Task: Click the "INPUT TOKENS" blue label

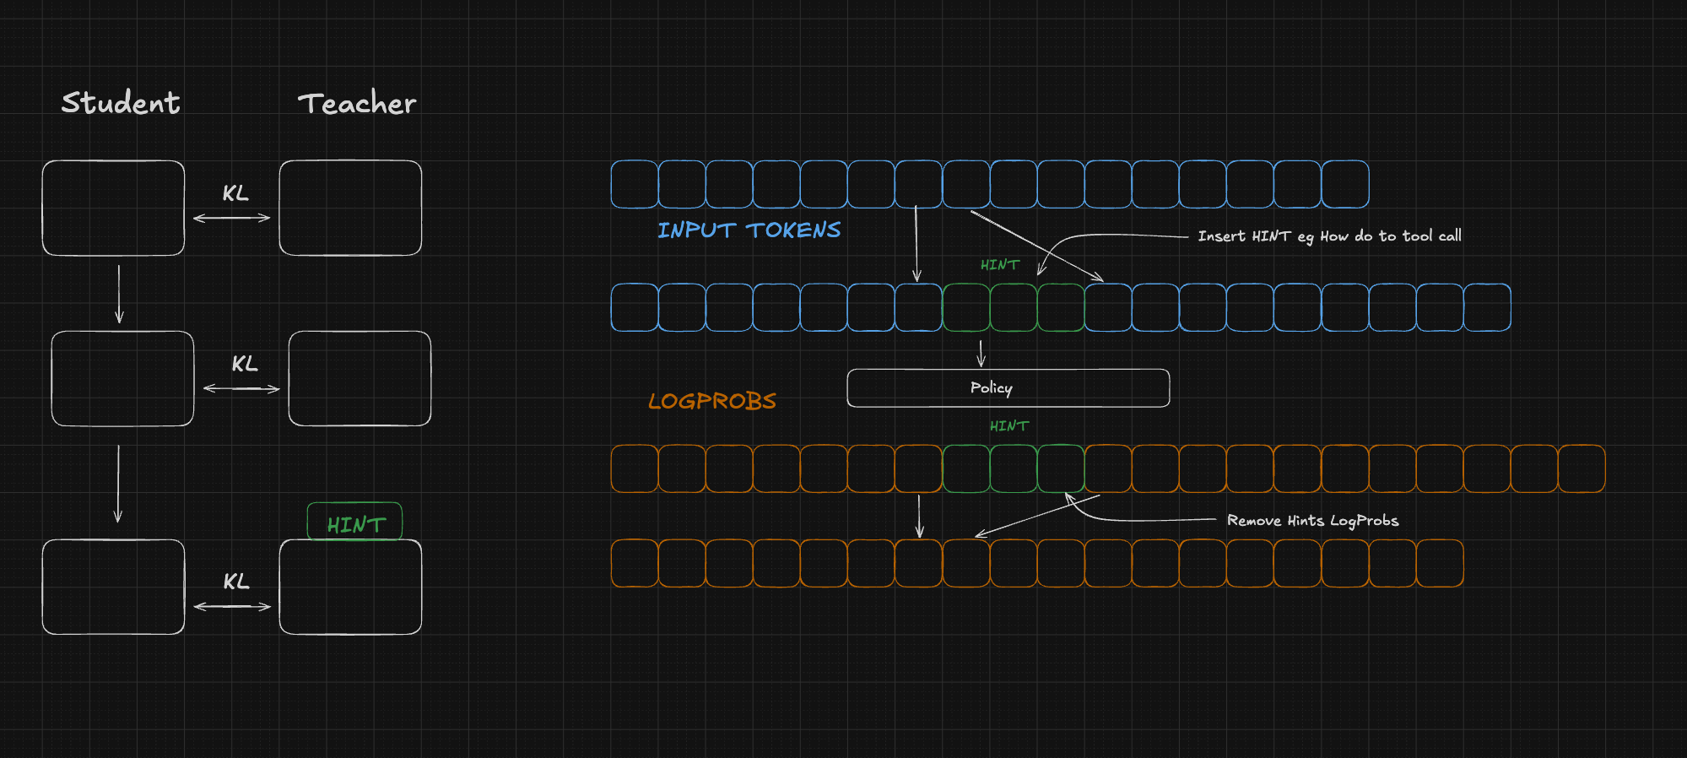Action: point(749,230)
